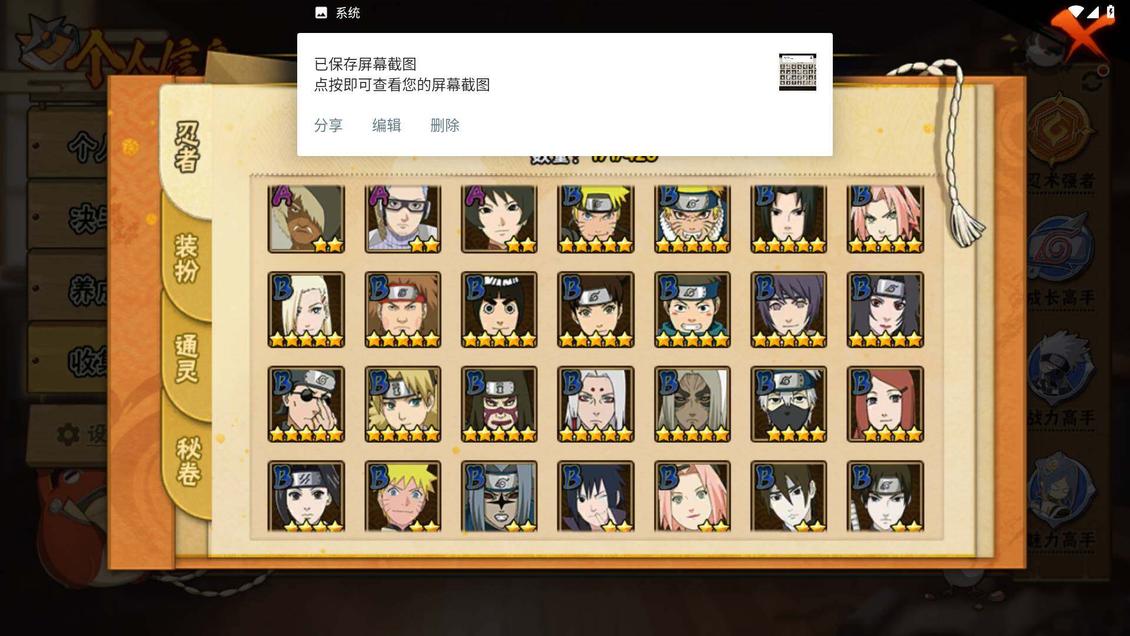Switch to the 通灵 tab
Image resolution: width=1130 pixels, height=636 pixels.
(187, 359)
